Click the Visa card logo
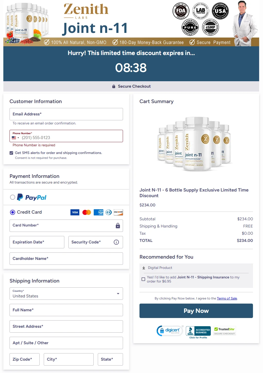The image size is (263, 373). [x=75, y=212]
